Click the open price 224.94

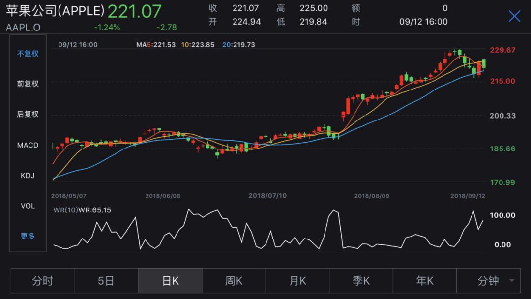click(246, 22)
